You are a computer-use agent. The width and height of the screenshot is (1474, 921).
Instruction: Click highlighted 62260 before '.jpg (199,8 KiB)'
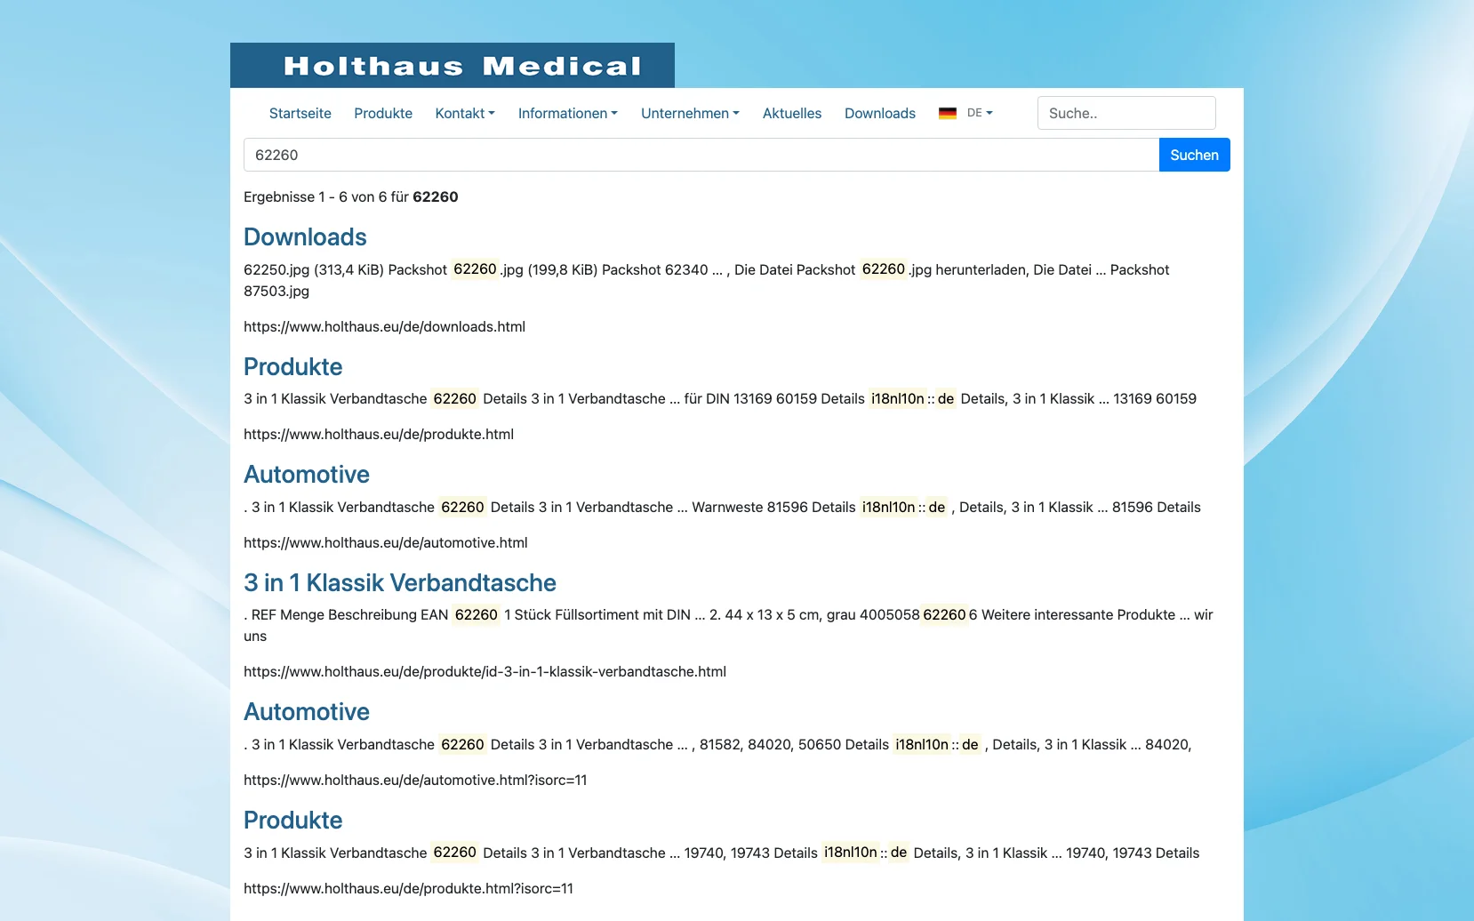tap(476, 269)
